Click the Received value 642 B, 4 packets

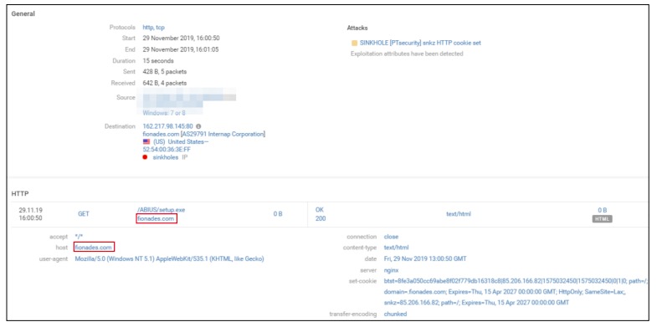click(x=165, y=84)
